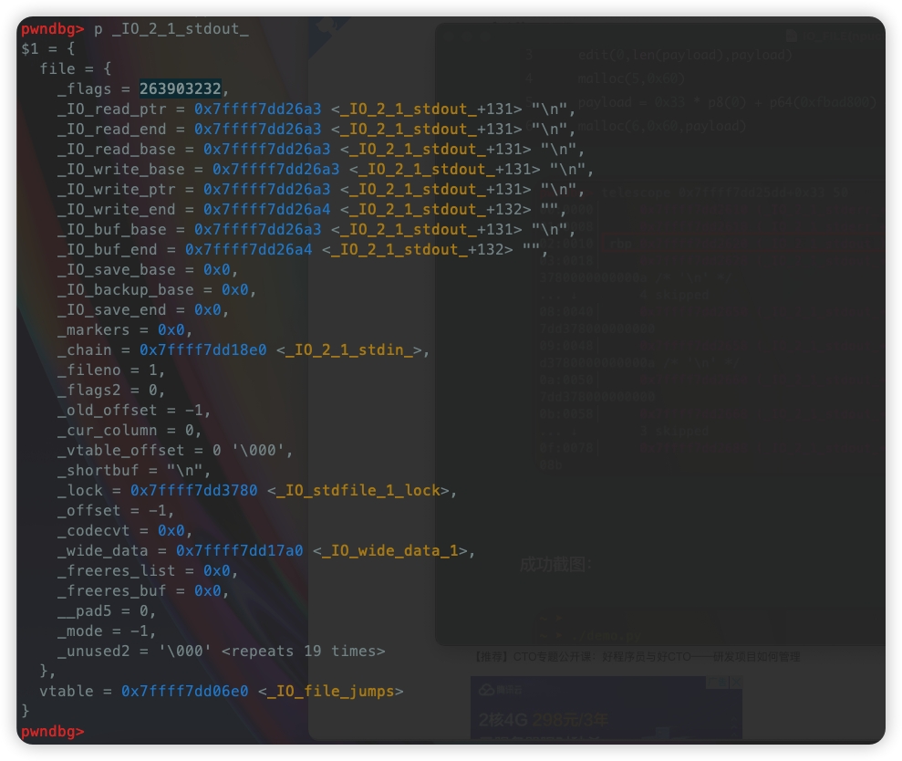Click the _IO_buf_base address value

click(x=258, y=230)
